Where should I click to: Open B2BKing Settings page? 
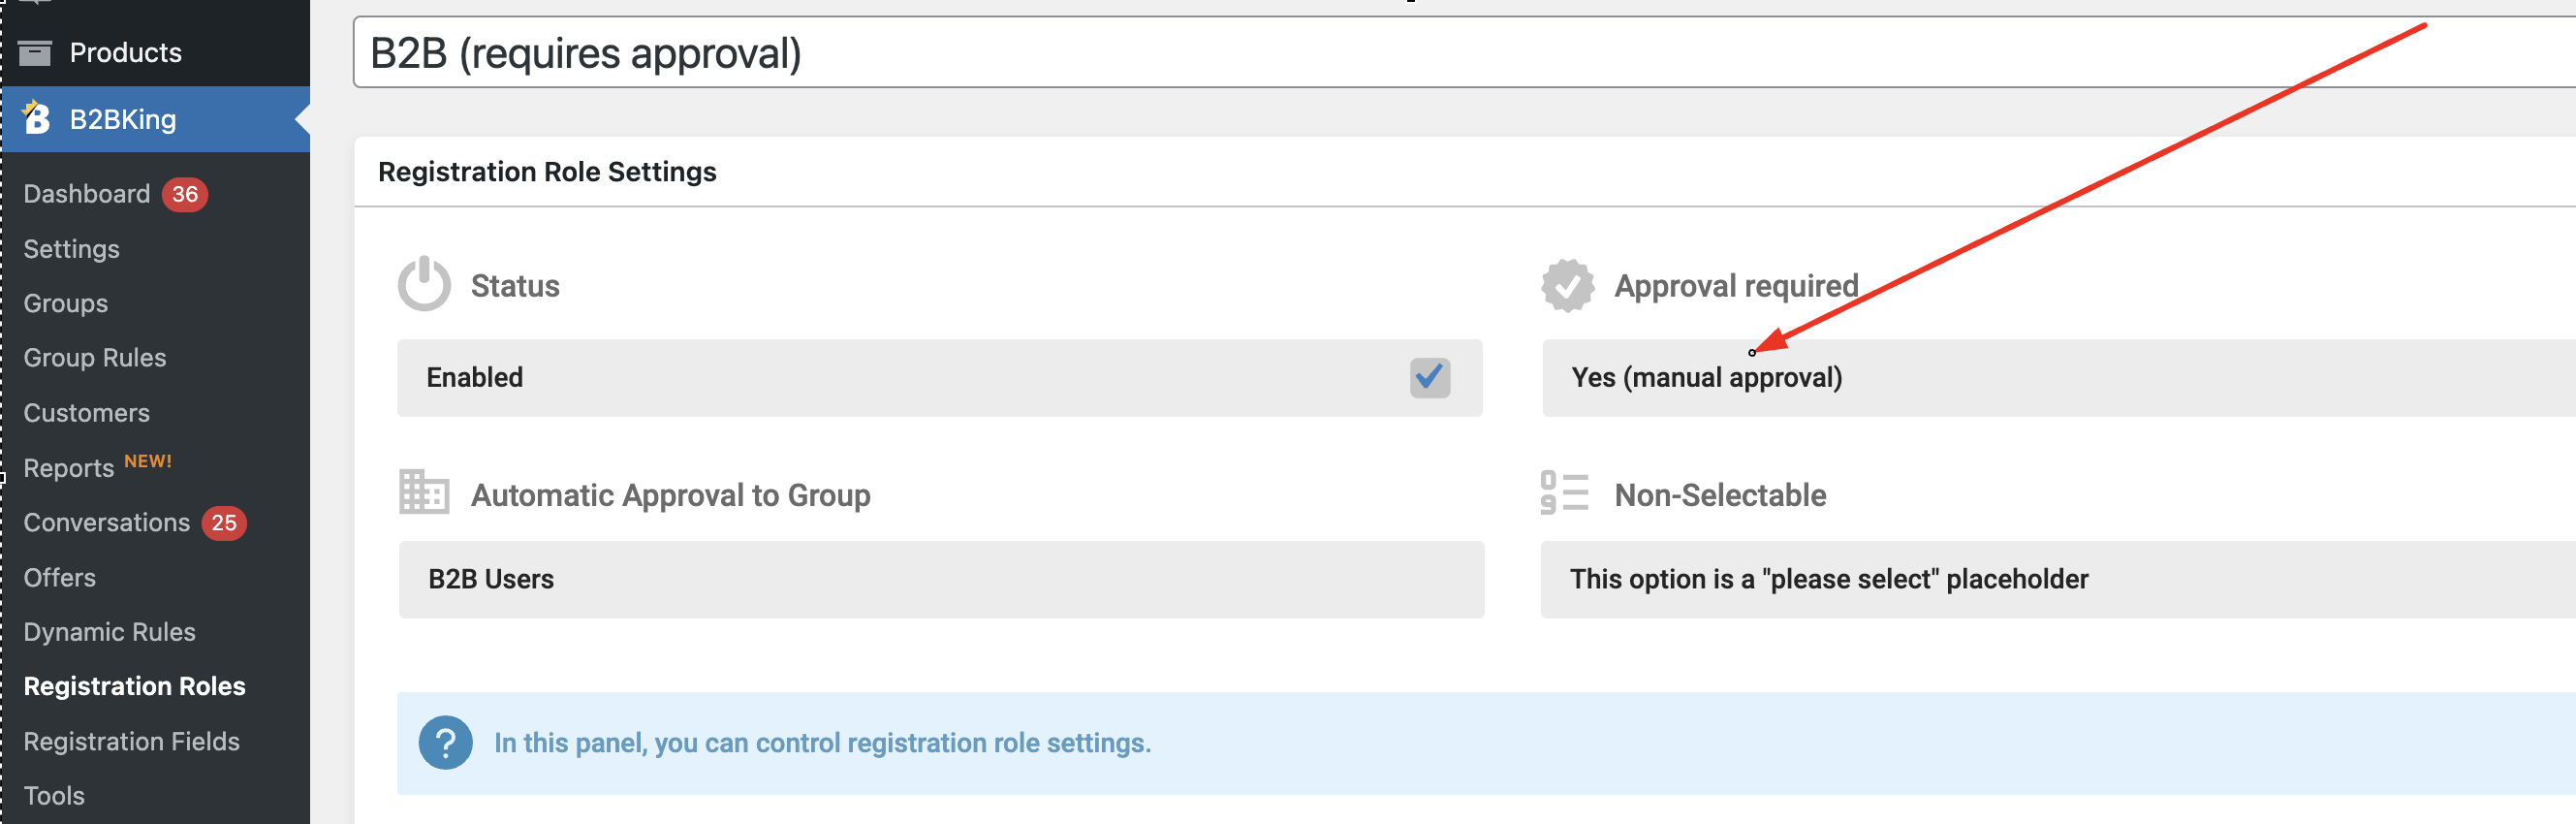(x=72, y=248)
